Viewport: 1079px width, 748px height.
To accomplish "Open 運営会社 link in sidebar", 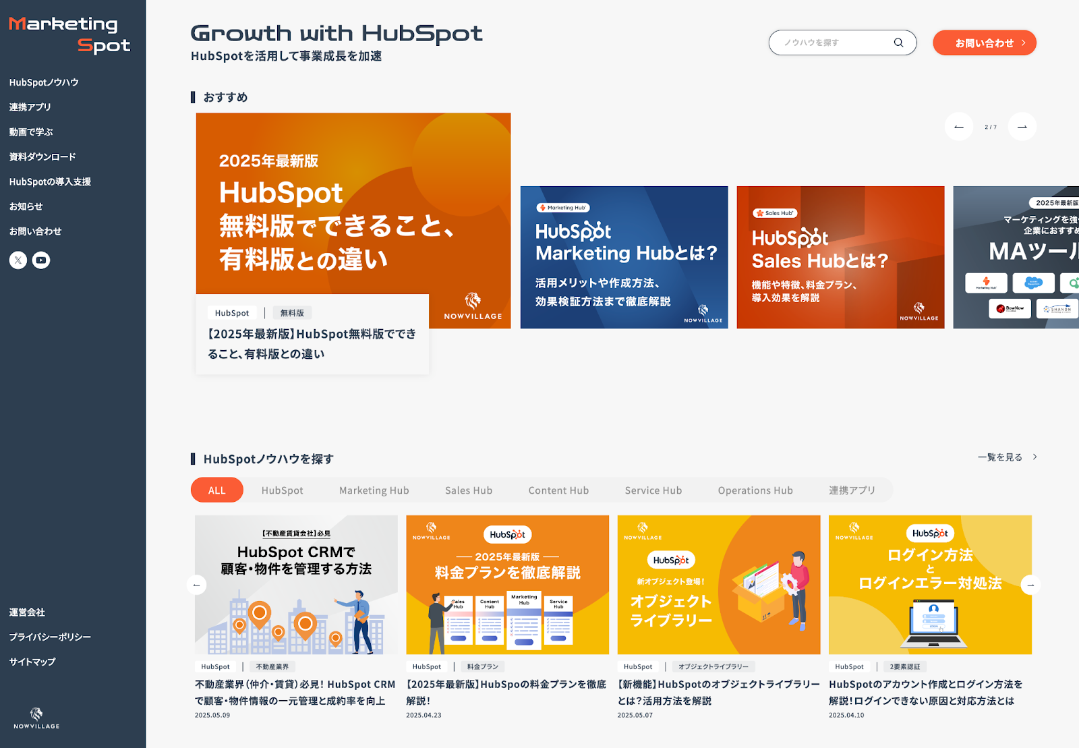I will (27, 612).
